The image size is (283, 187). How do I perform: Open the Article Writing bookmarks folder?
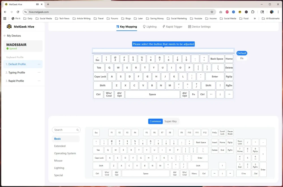pyautogui.click(x=82, y=18)
